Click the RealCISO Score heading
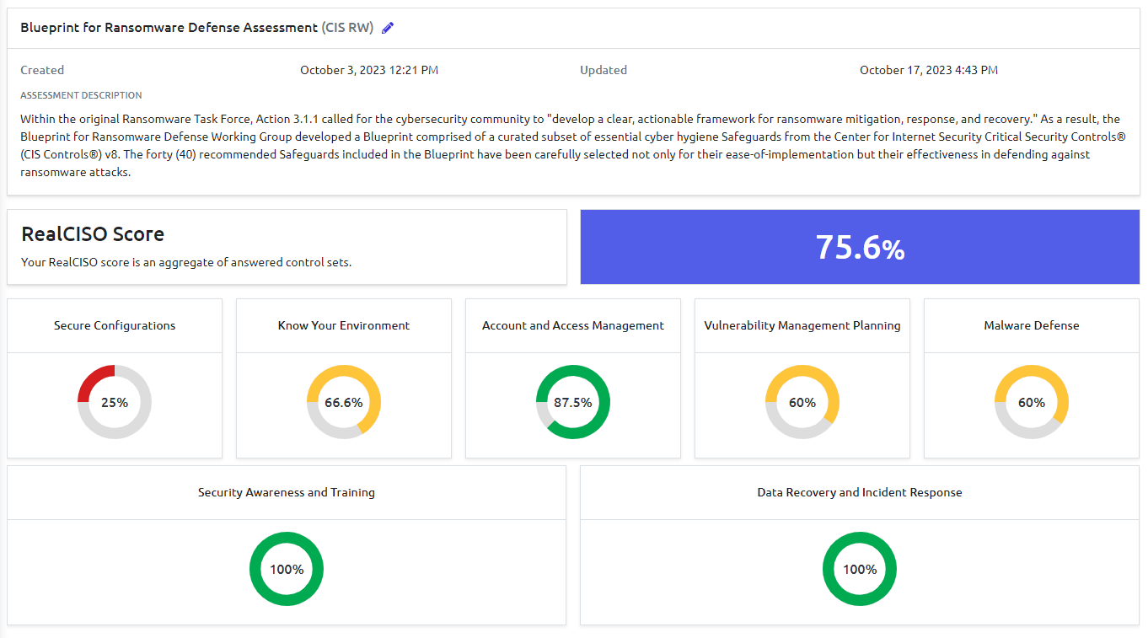1148x638 pixels. click(93, 234)
